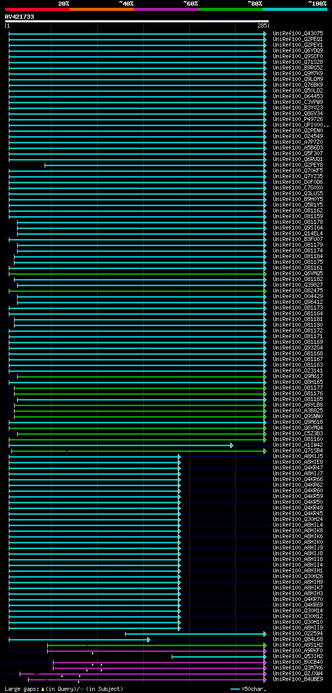The width and height of the screenshot is (332, 693).
Task: Select the UniRef100_Q7Y235 entry
Action: coord(298,176)
